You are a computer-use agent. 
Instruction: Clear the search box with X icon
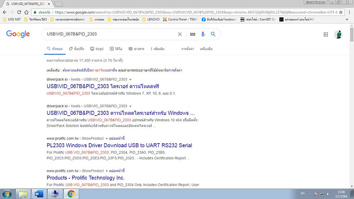tap(180, 34)
